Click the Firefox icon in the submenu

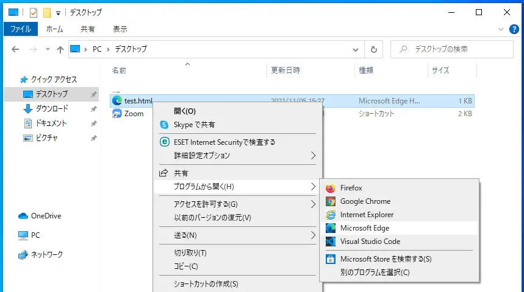click(x=331, y=189)
